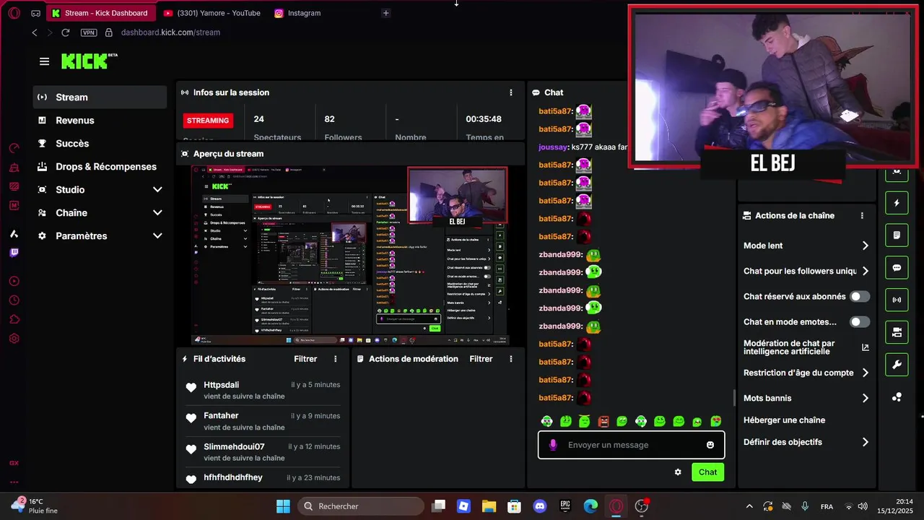Filter the Actions de modération list
The width and height of the screenshot is (924, 520).
click(x=481, y=359)
